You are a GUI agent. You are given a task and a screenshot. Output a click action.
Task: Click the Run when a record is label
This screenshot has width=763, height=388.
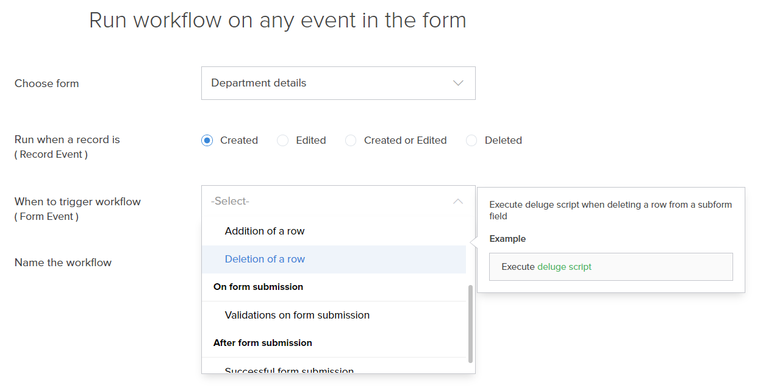67,140
